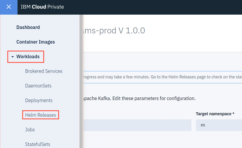Open StatefulSets under Workloads
This screenshot has height=148, width=242.
(x=38, y=144)
